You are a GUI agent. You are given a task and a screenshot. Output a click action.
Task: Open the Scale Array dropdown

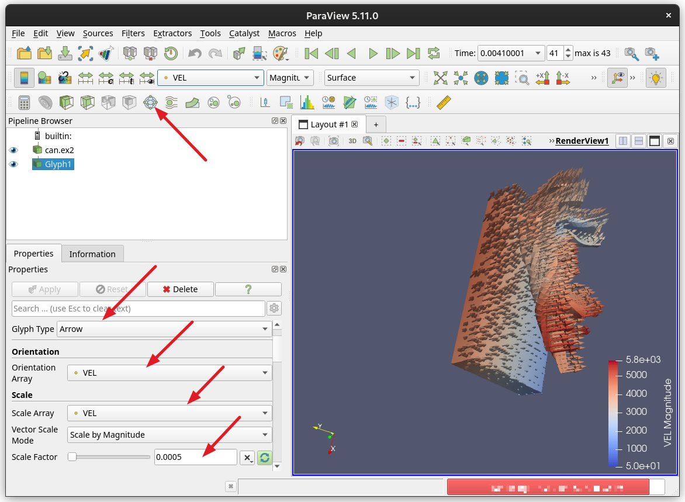169,413
